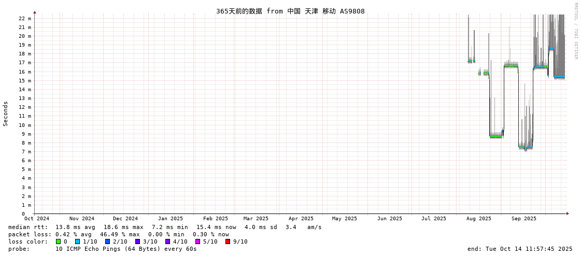
Task: Click the Dec 2024 x-axis label
Action: click(125, 219)
